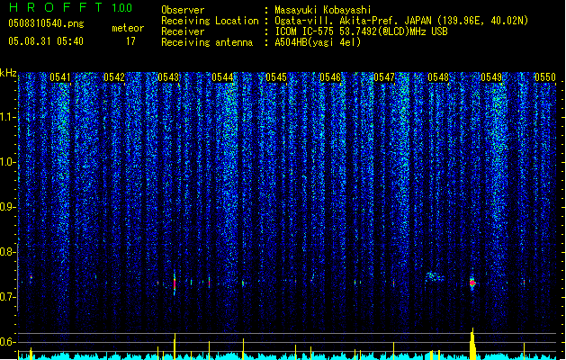Click the 1.0 kHz frequency axis label
This screenshot has width=566, height=360.
pyautogui.click(x=7, y=162)
